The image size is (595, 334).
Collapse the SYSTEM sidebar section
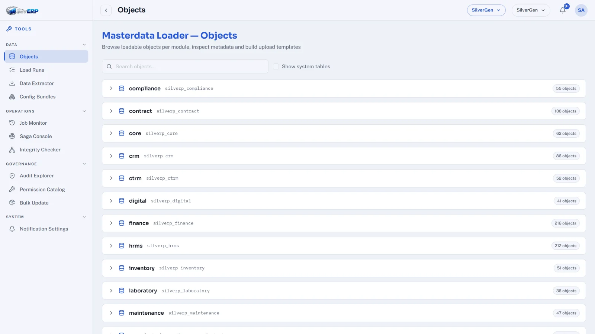coord(84,217)
